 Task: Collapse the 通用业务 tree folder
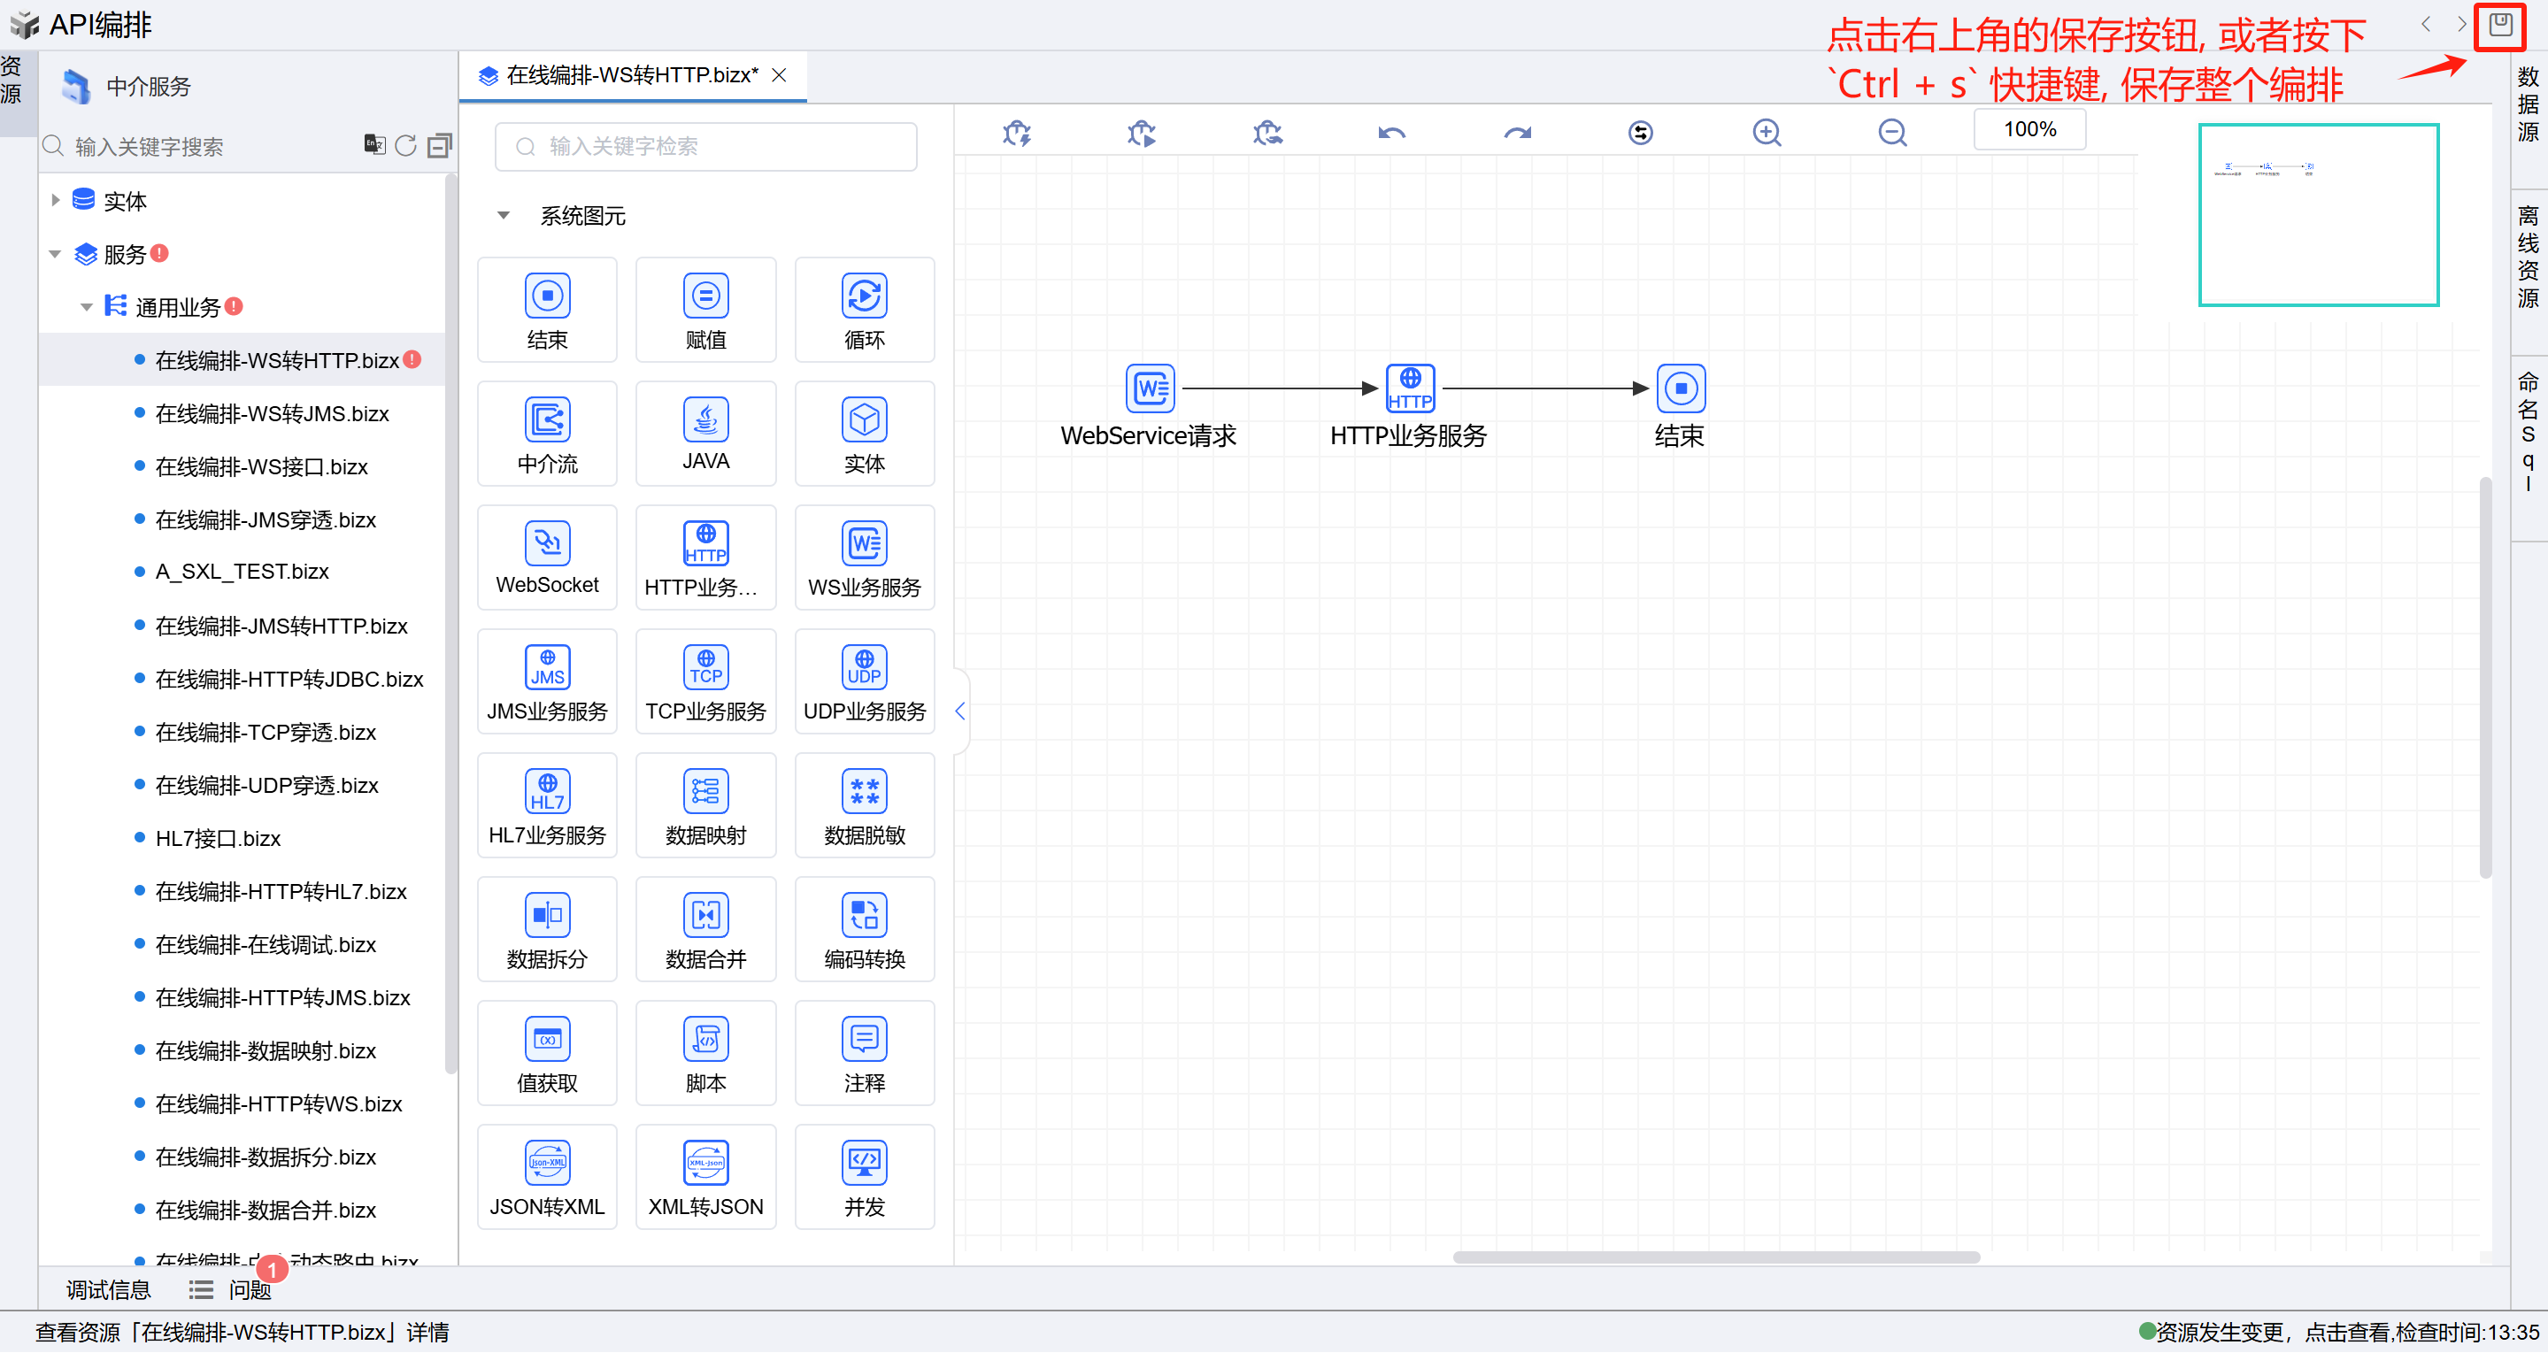pyautogui.click(x=86, y=308)
